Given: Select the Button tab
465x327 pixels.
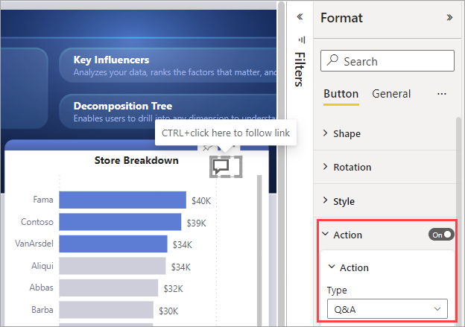Looking at the screenshot, I should [341, 94].
